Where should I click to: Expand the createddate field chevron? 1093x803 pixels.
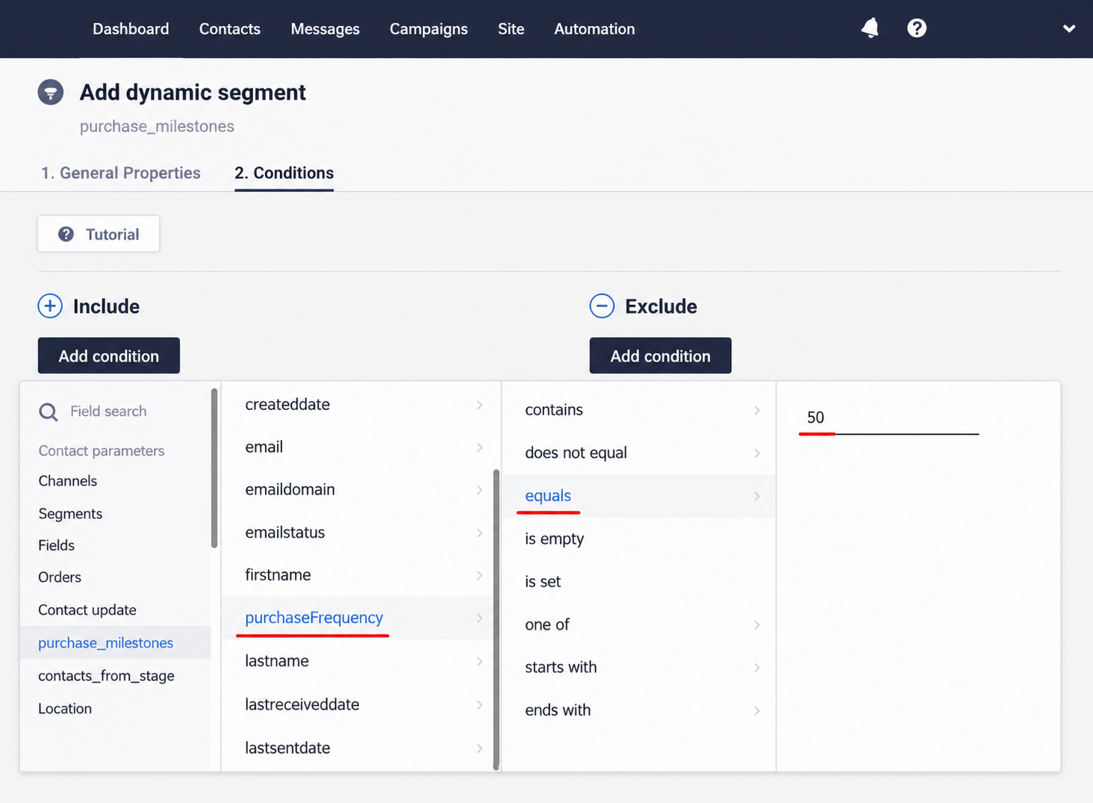pos(479,405)
